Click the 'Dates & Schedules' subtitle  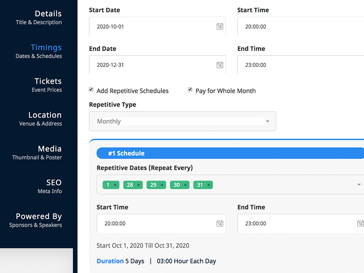pyautogui.click(x=39, y=56)
